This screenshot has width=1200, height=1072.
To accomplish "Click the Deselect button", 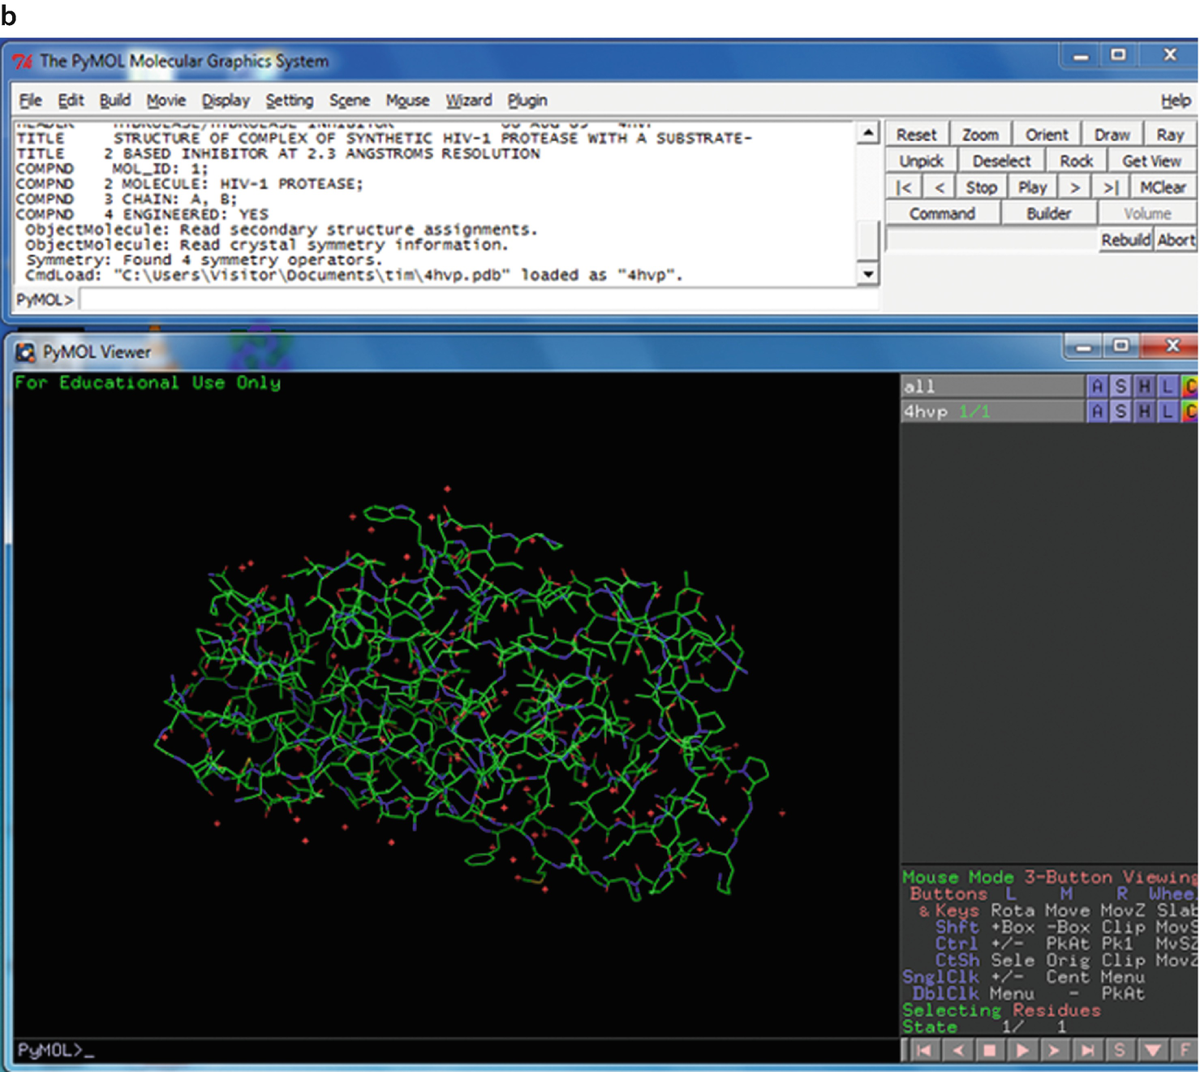I will coord(1001,161).
